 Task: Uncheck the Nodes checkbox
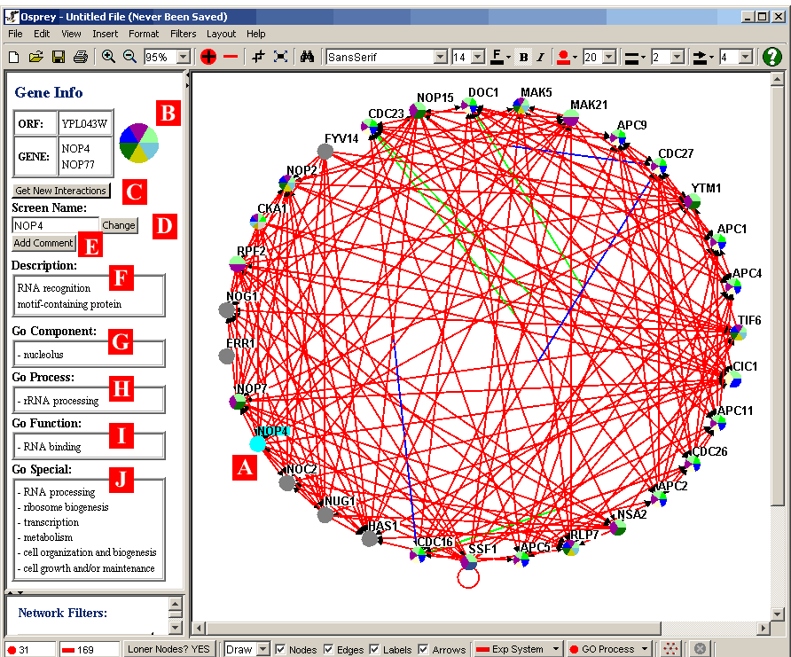coord(280,649)
